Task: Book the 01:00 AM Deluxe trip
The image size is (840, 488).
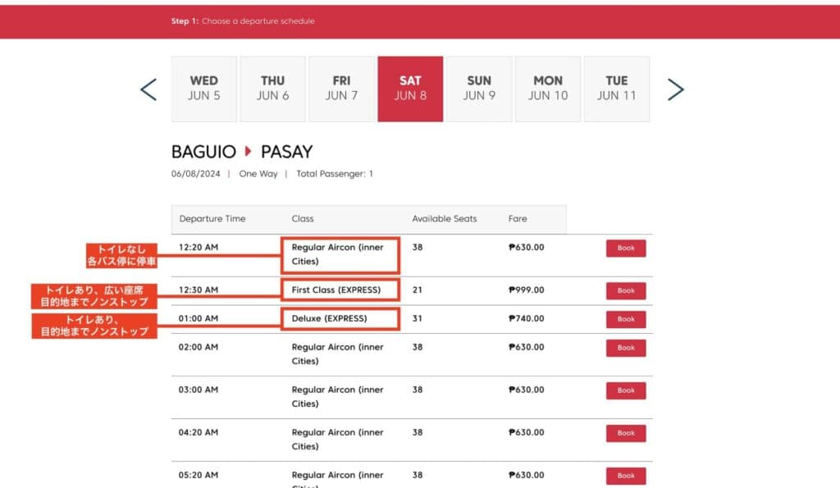Action: [626, 319]
